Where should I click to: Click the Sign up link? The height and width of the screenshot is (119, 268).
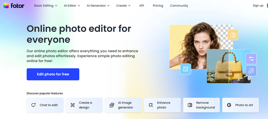258,5
